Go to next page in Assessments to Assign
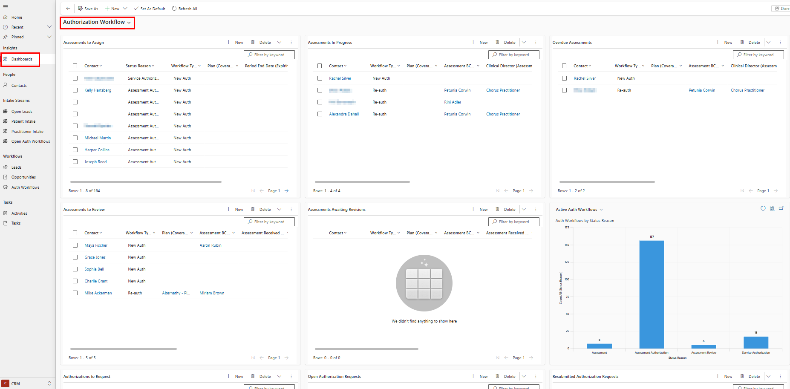Image resolution: width=790 pixels, height=389 pixels. click(x=287, y=191)
